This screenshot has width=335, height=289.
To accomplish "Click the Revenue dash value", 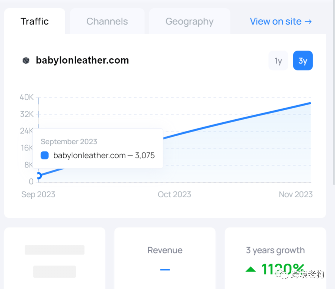I will pos(165,270).
